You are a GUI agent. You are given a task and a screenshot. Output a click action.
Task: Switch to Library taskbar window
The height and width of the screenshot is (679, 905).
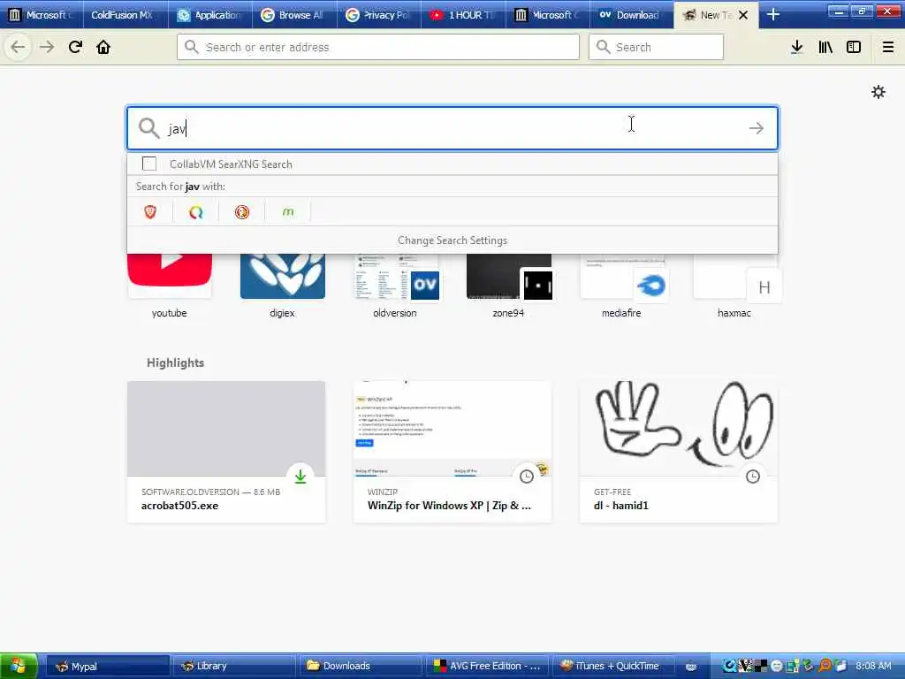point(233,667)
